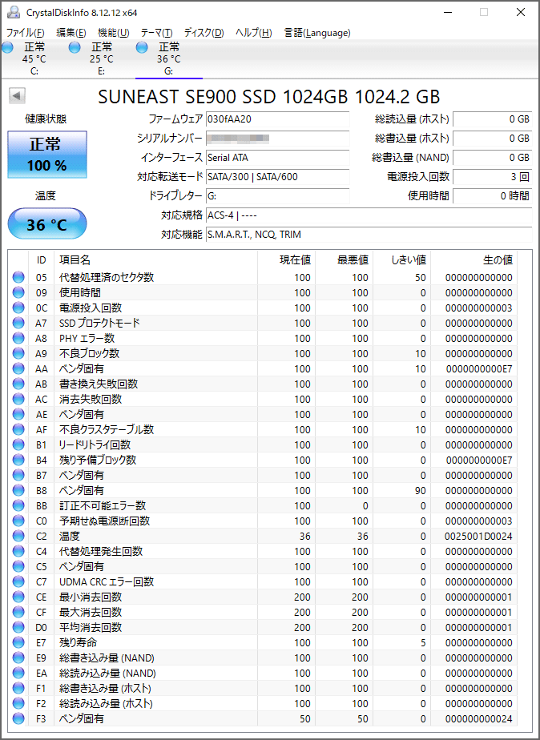Open the ファイル(F) menu
This screenshot has height=740, width=540.
tap(25, 33)
